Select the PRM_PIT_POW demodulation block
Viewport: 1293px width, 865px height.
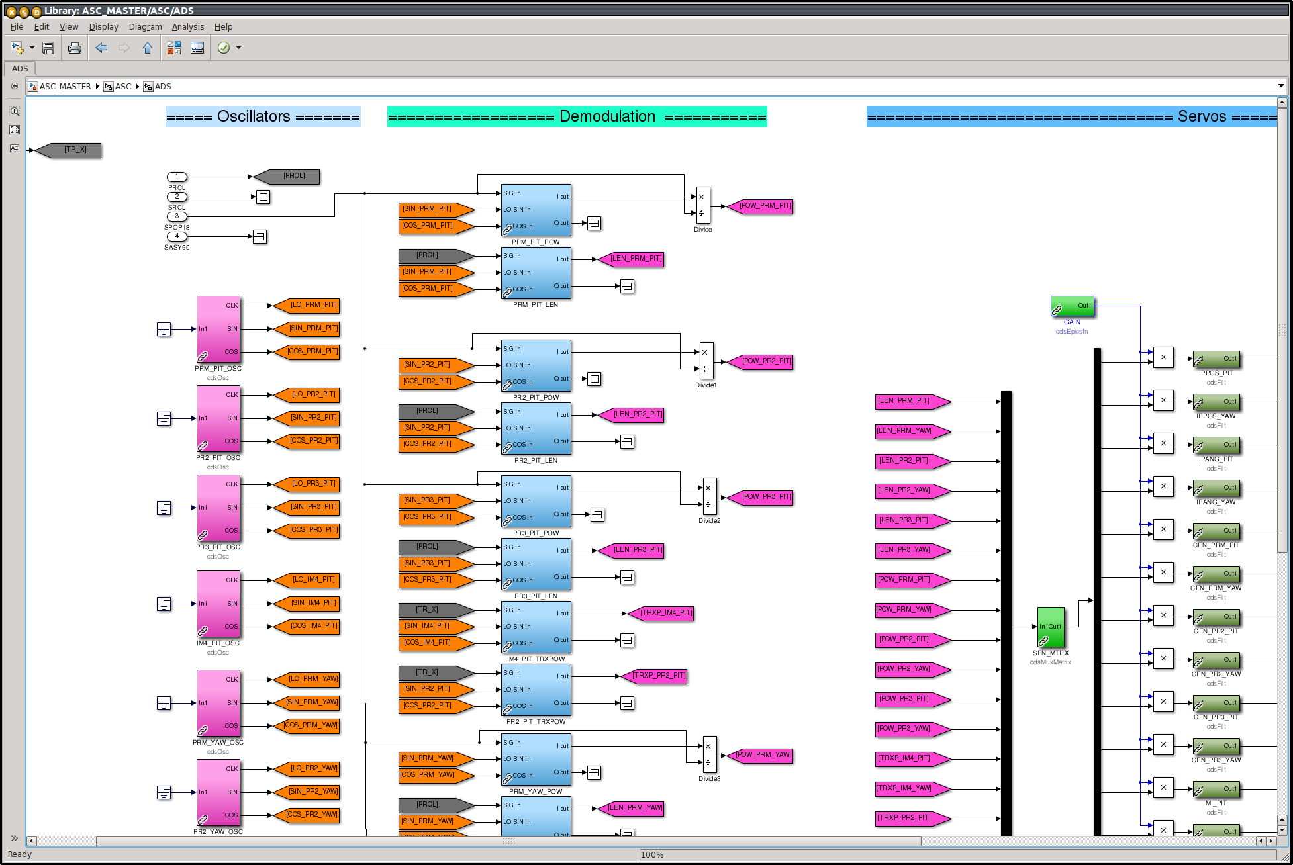pos(536,210)
